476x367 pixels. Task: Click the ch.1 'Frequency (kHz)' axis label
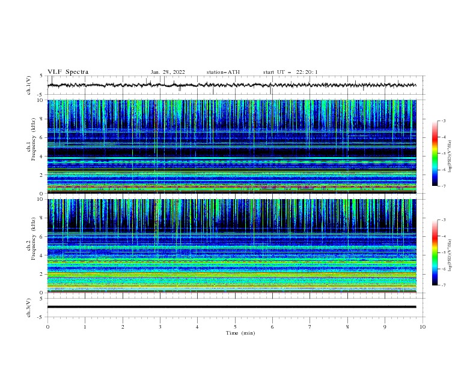(x=34, y=139)
